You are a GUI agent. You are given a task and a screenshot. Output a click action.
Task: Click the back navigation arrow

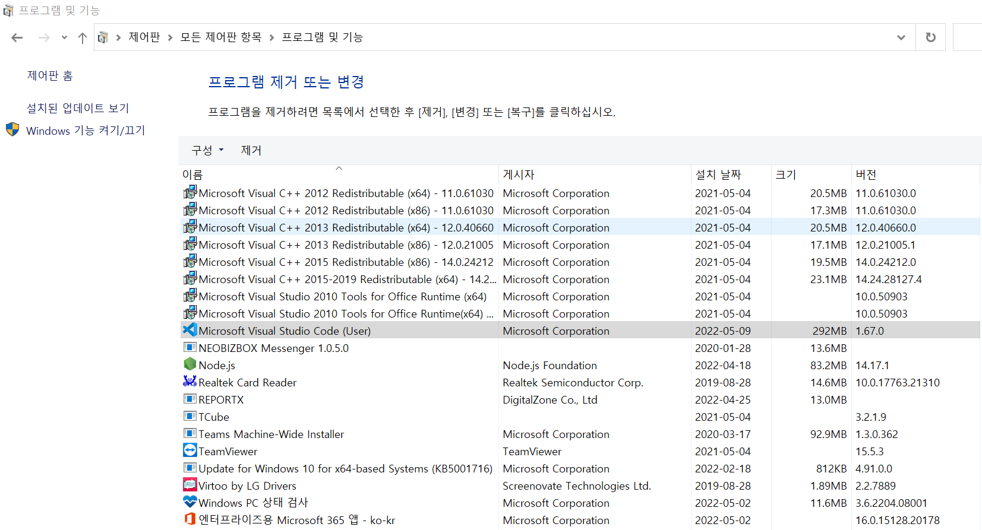(x=17, y=37)
